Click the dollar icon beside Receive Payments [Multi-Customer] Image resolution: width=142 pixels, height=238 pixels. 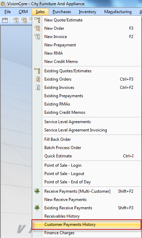pyautogui.click(x=37, y=191)
